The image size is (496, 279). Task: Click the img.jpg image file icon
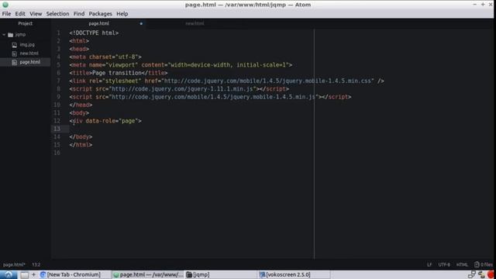point(14,45)
